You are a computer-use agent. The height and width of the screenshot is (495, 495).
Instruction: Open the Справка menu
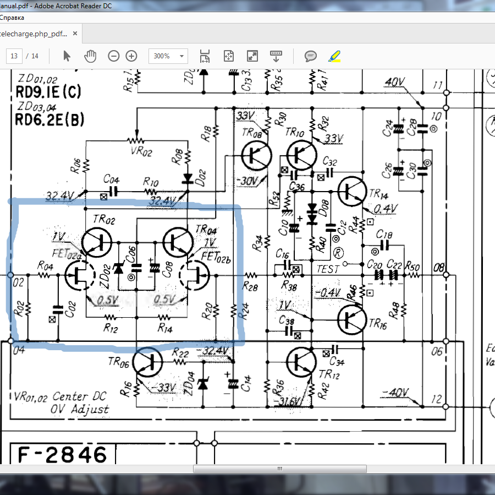point(12,18)
